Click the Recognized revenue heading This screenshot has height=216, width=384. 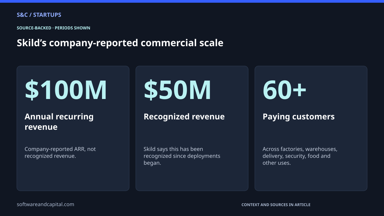tap(184, 116)
